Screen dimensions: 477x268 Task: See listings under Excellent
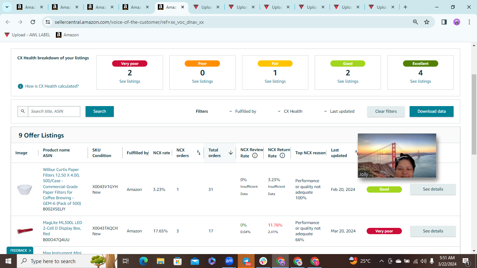click(x=420, y=81)
